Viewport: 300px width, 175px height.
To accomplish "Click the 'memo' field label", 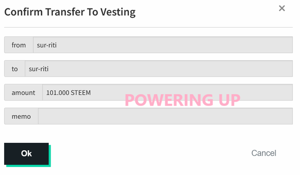I will (x=21, y=116).
